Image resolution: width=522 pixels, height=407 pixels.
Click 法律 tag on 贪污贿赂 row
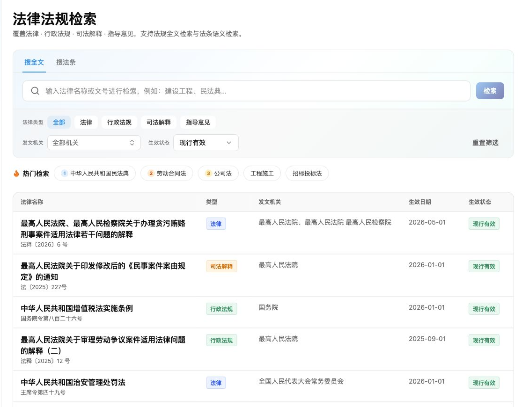216,224
